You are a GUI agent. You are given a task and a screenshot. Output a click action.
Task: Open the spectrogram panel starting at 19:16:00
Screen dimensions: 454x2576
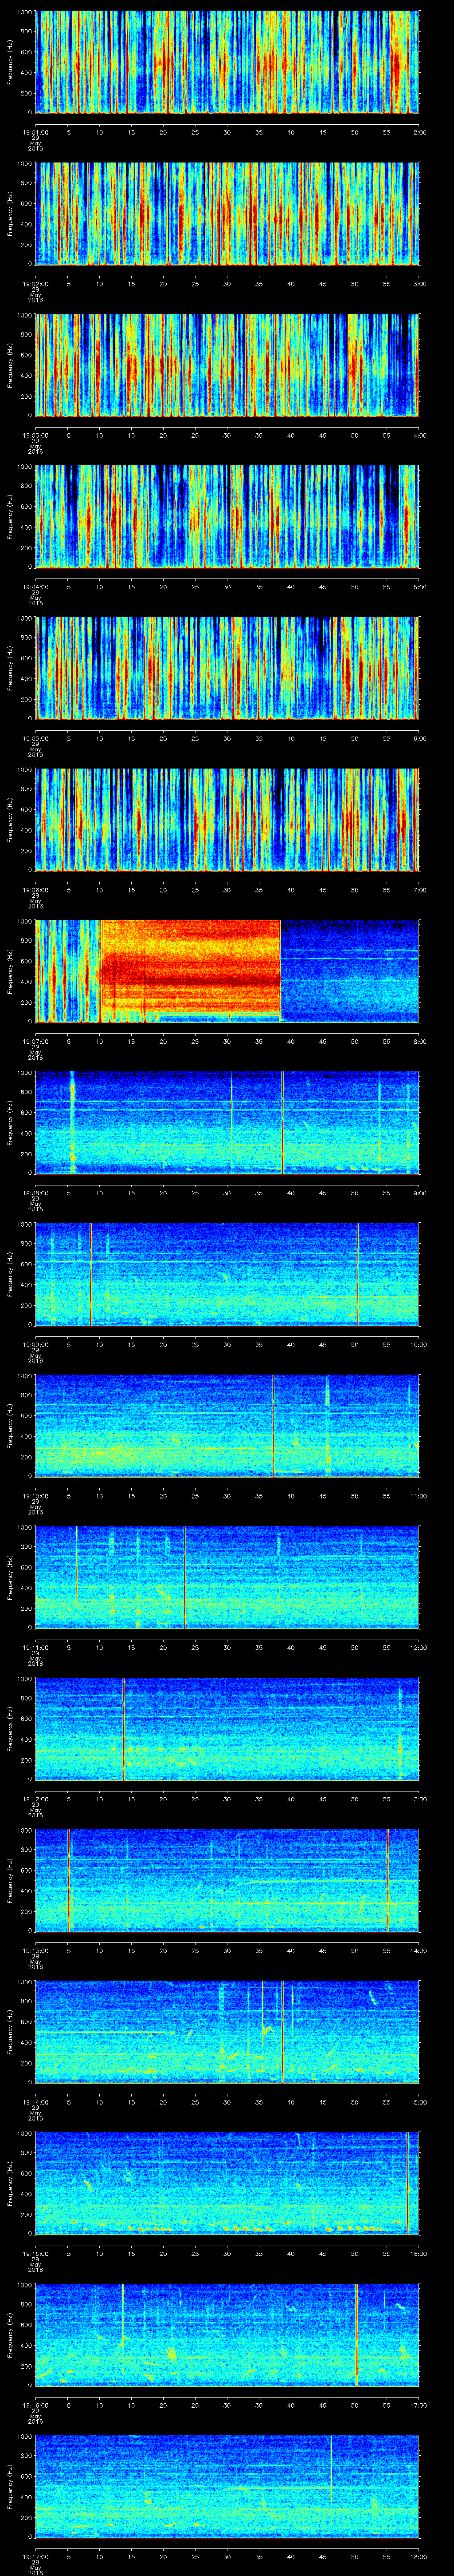[227, 2334]
